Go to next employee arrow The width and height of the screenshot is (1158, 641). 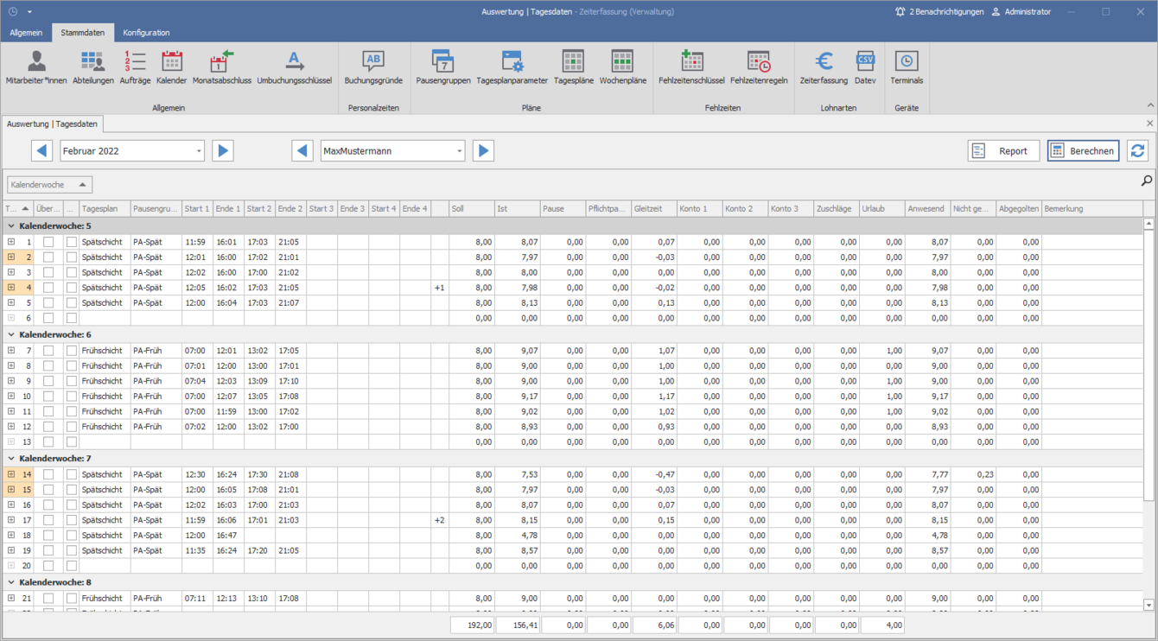click(483, 150)
